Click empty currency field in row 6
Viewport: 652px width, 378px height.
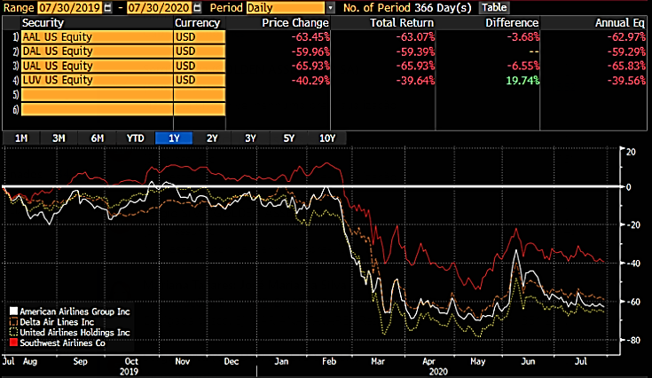[x=200, y=109]
